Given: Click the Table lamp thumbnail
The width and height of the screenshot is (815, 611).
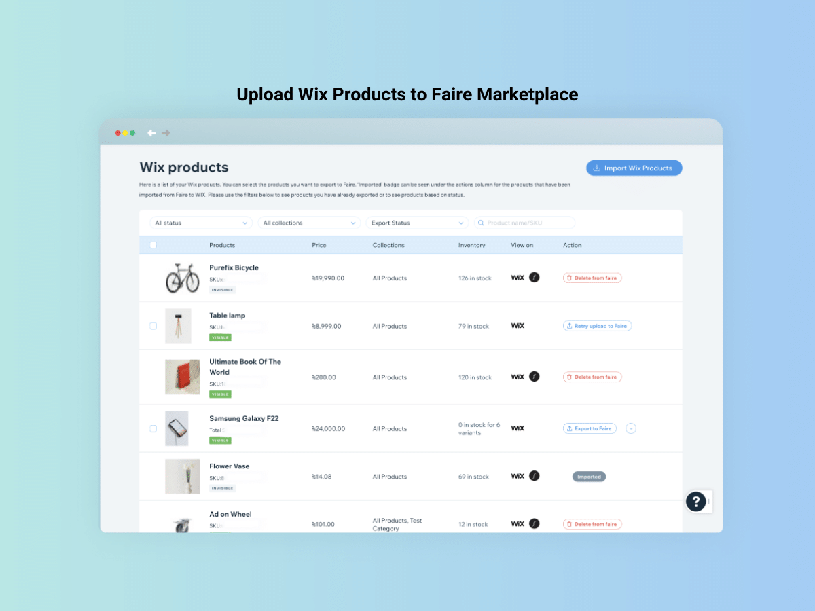Looking at the screenshot, I should pyautogui.click(x=178, y=326).
